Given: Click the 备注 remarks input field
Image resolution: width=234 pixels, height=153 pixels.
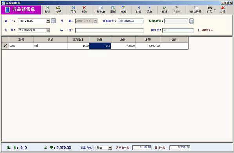Looking at the screenshot, I should tap(109, 30).
